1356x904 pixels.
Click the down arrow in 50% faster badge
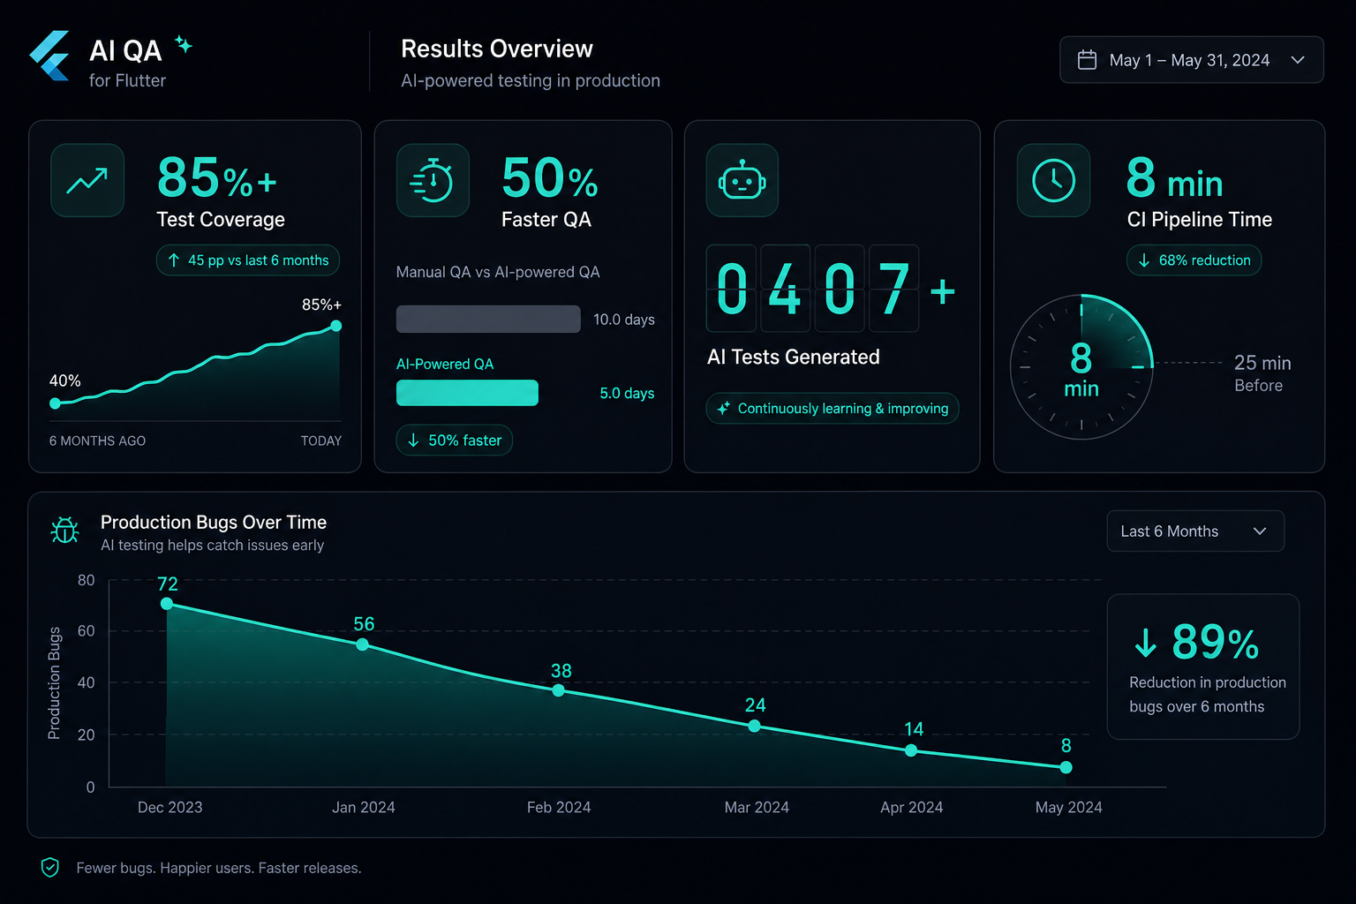413,440
